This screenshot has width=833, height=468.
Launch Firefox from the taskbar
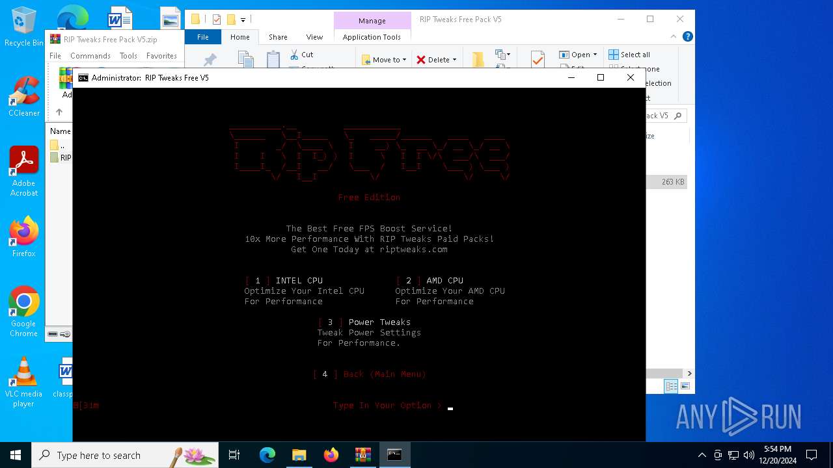point(331,455)
